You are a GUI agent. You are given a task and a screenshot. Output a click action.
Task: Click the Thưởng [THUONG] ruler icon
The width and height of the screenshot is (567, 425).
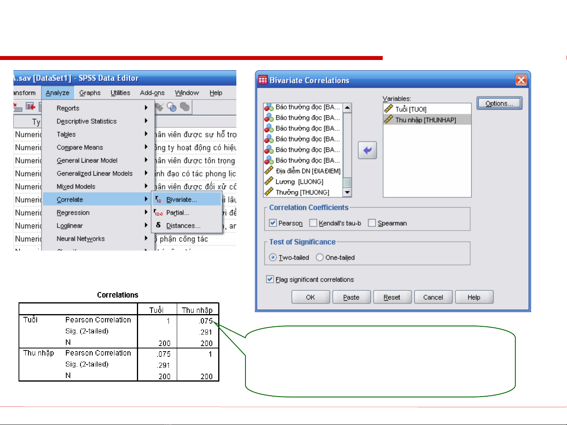click(269, 192)
